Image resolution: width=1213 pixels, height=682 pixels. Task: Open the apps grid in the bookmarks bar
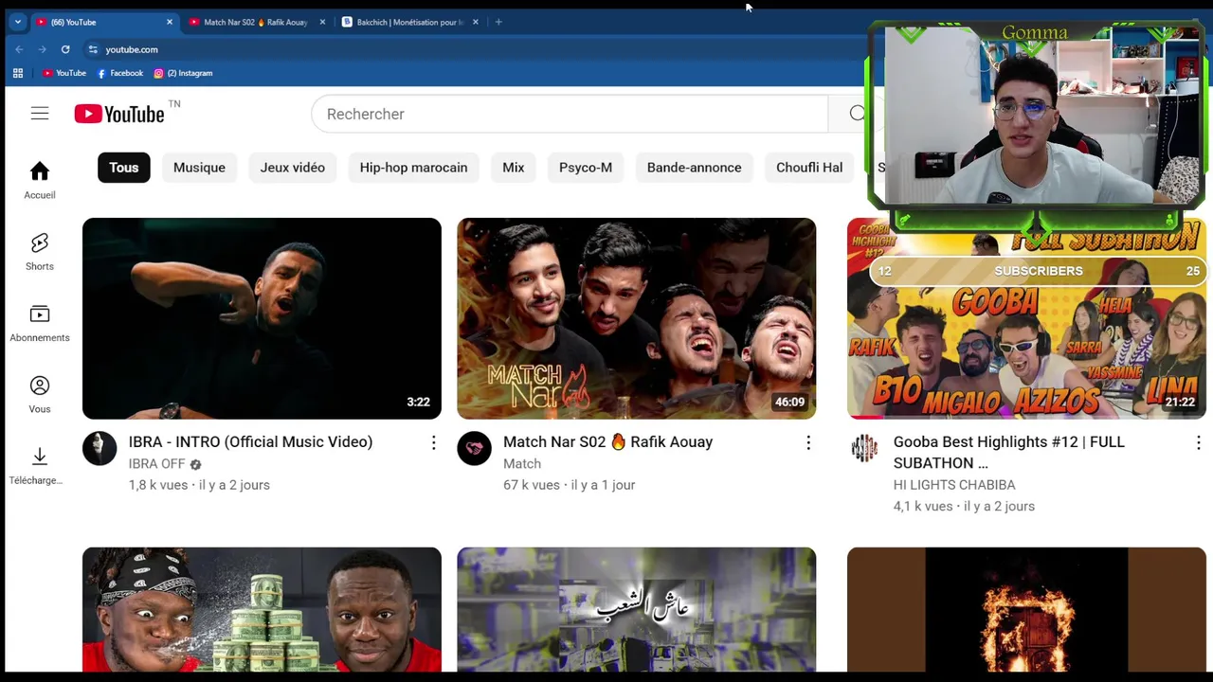(x=18, y=73)
